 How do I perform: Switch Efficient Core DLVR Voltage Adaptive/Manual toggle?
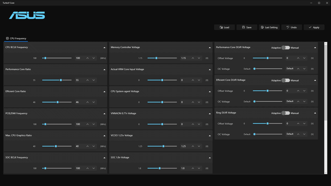click(x=285, y=80)
